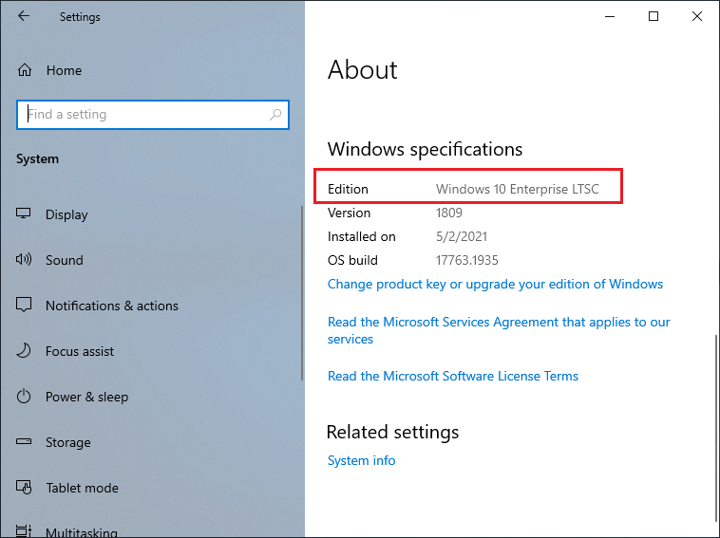This screenshot has height=538, width=720.
Task: Open the Multitasking settings page
Action: tap(81, 531)
